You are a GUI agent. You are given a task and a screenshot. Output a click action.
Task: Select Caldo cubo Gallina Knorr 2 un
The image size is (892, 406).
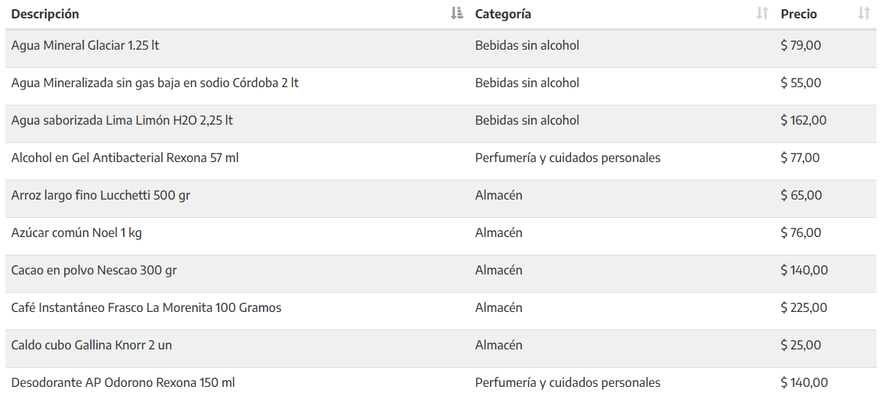click(92, 345)
